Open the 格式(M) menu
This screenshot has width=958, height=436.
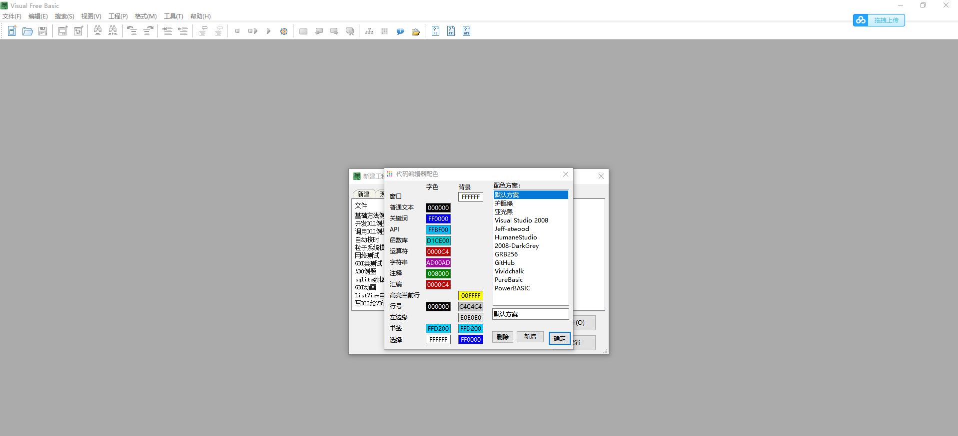click(146, 16)
